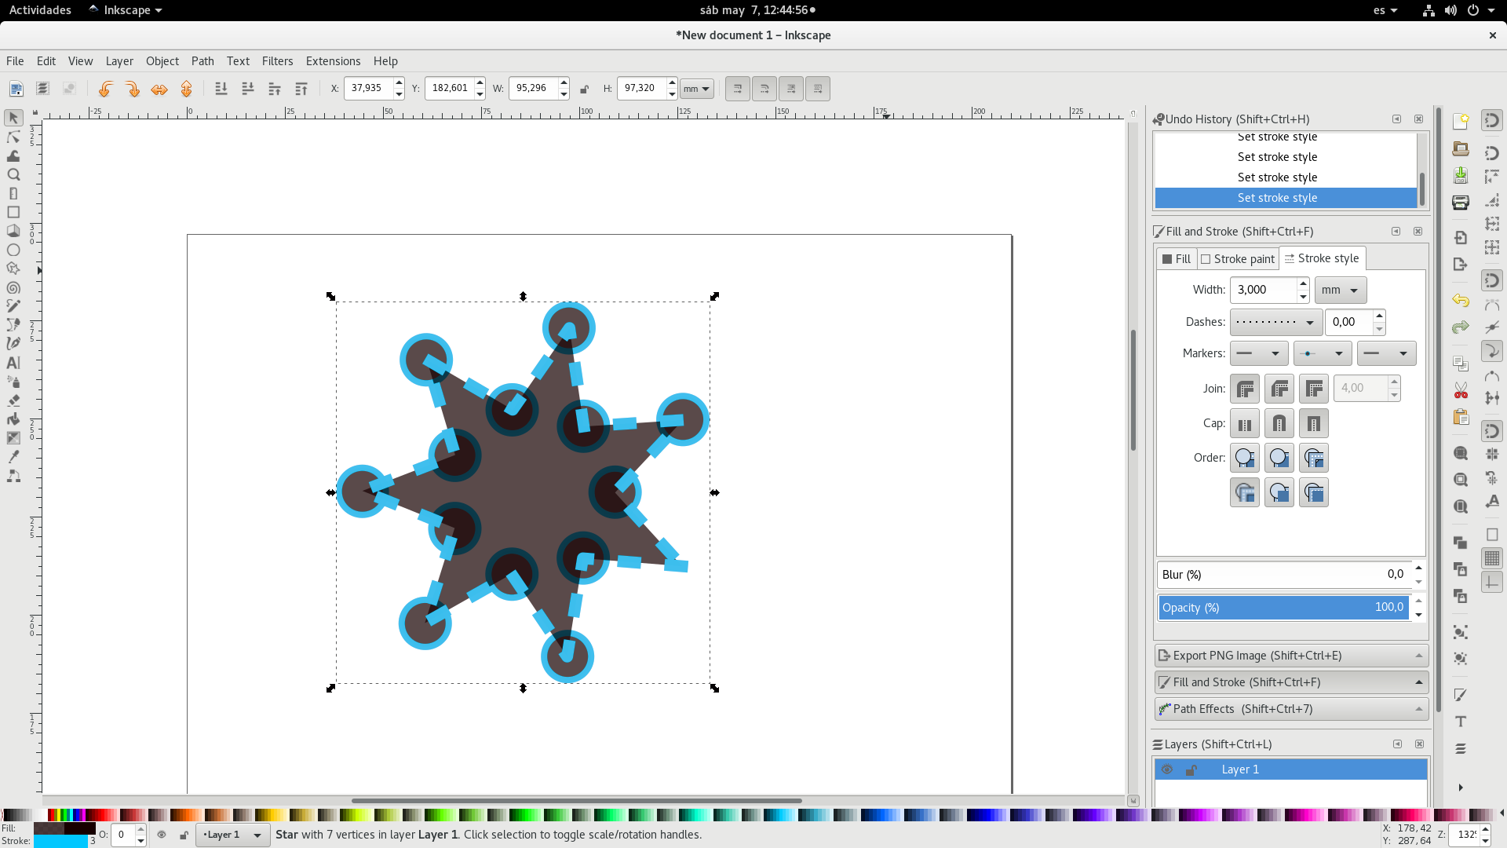Select the Text tool

[x=14, y=361]
